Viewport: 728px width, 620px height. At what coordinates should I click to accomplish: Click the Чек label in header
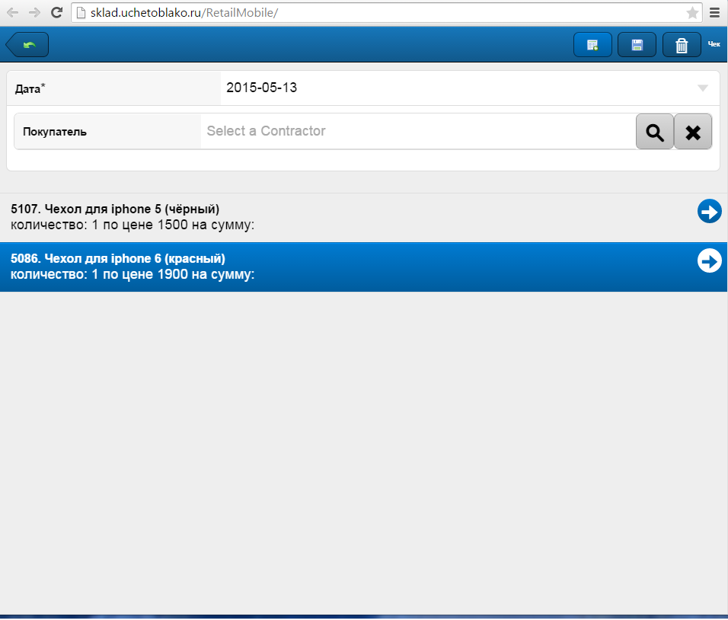[x=714, y=44]
